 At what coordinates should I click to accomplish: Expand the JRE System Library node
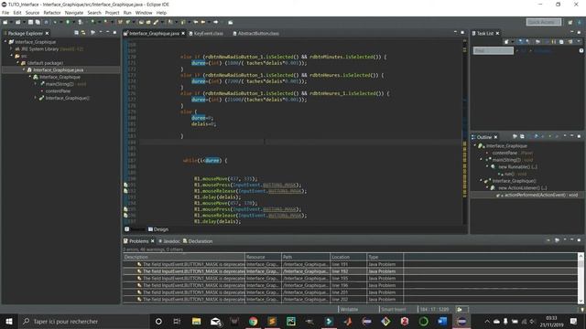(x=11, y=48)
